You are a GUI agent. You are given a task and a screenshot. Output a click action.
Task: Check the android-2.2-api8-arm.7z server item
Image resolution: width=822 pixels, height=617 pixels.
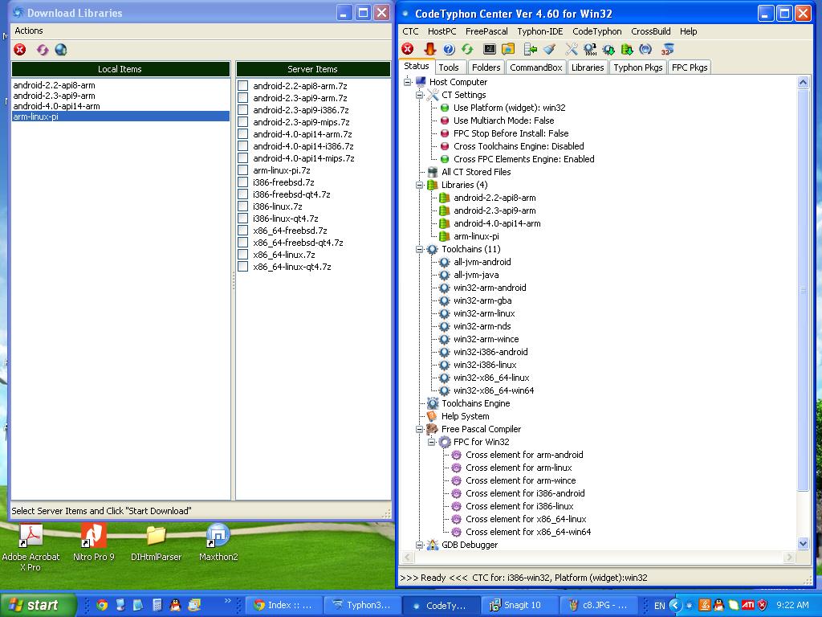[242, 85]
